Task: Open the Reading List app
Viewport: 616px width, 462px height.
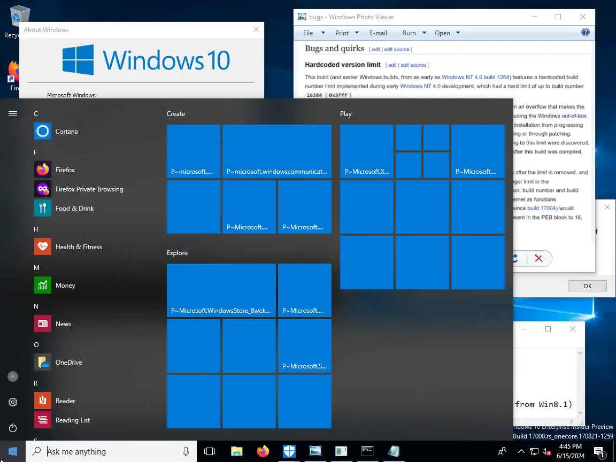Action: 92,420
